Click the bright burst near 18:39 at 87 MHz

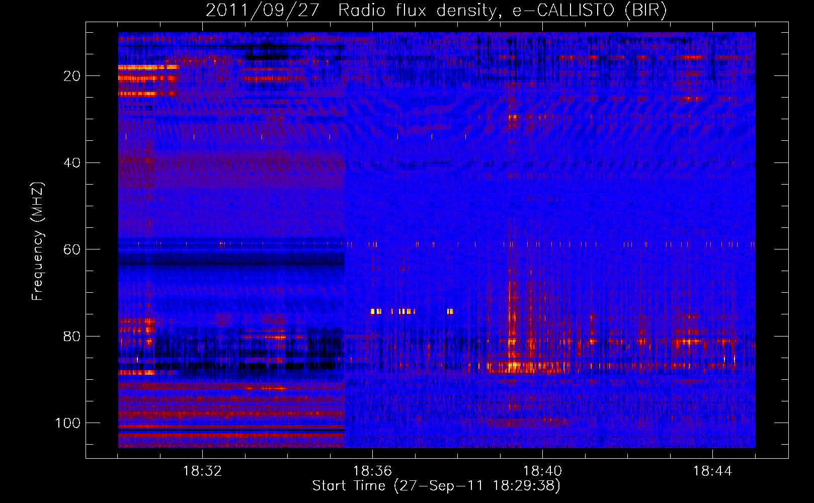click(x=513, y=366)
